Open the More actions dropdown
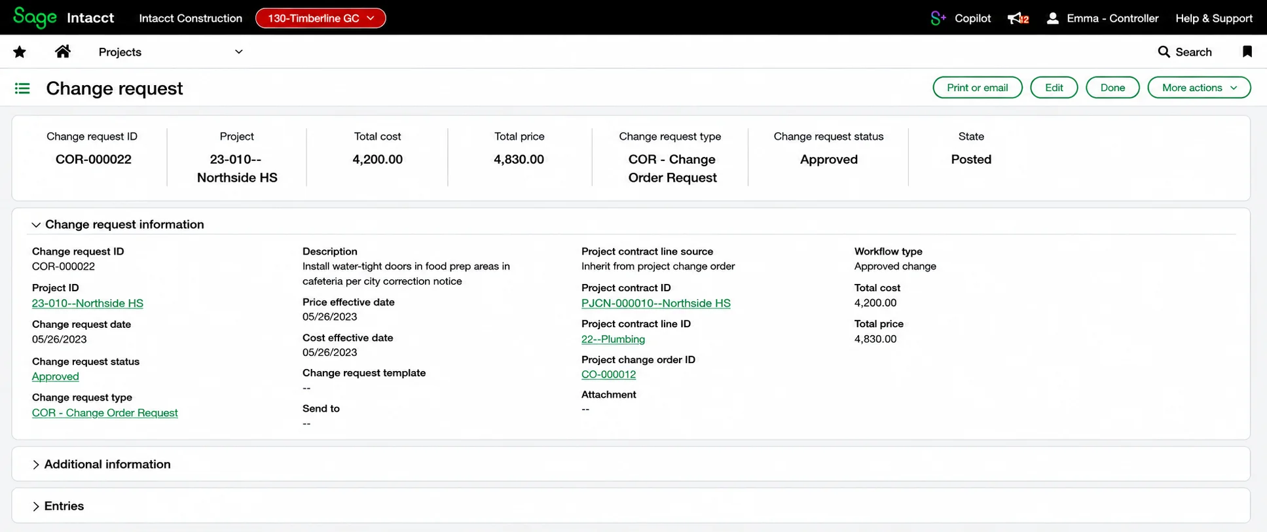Image resolution: width=1267 pixels, height=532 pixels. [x=1199, y=88]
